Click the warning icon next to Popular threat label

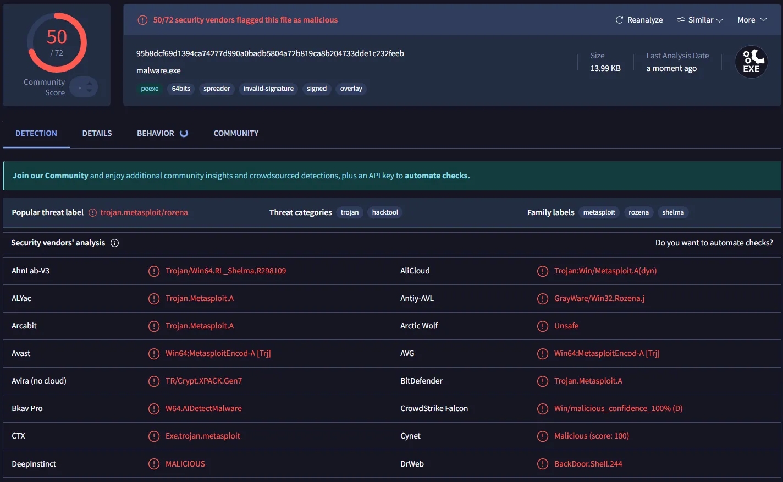click(x=93, y=212)
